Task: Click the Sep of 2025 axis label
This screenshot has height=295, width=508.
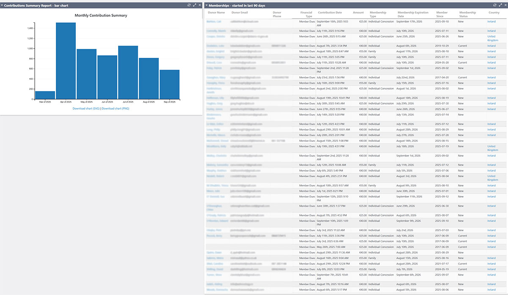Action: coord(169,102)
